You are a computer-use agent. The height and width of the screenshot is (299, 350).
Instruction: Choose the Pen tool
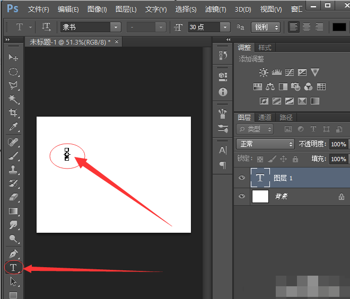coord(13,253)
